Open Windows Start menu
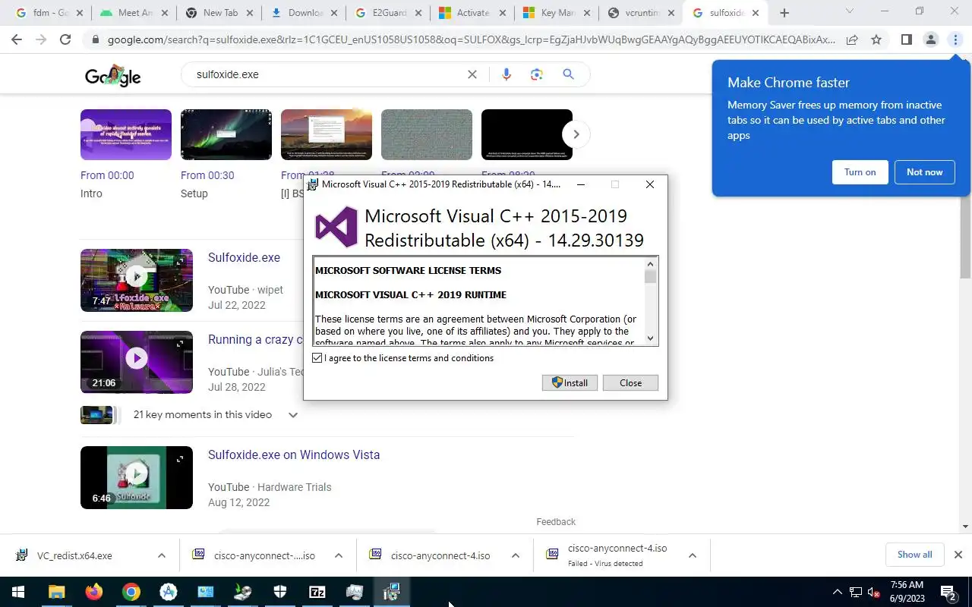The width and height of the screenshot is (972, 607). click(18, 592)
